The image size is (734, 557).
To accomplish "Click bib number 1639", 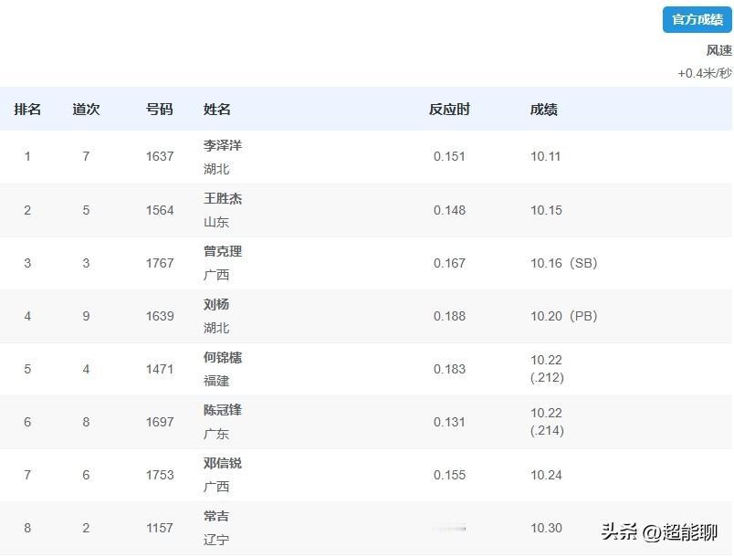I will point(160,316).
